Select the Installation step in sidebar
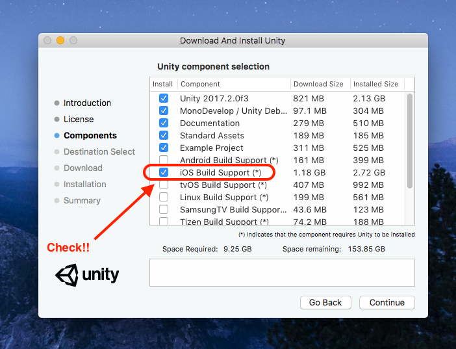This screenshot has width=456, height=349. coord(85,185)
